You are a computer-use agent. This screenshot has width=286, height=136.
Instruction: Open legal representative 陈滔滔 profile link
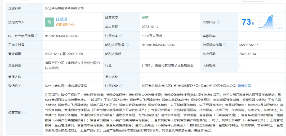61,19
